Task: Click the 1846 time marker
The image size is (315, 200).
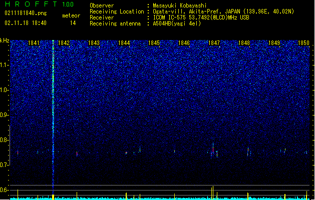Action: pyautogui.click(x=184, y=43)
